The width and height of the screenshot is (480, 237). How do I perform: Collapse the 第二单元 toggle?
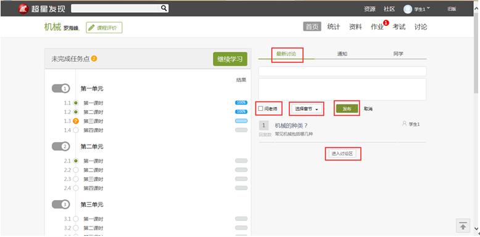pos(61,147)
